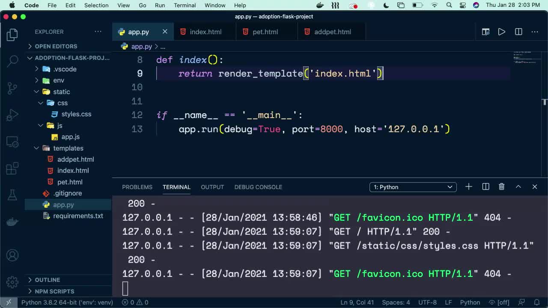Open the Source Control view
The image size is (548, 308).
coord(12,88)
